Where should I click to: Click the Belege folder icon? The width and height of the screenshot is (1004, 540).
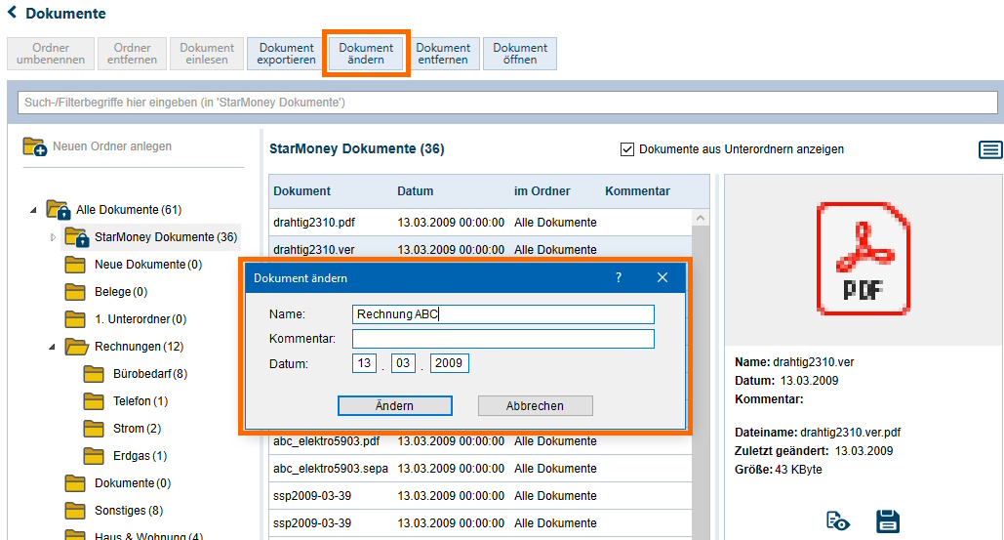tap(75, 292)
